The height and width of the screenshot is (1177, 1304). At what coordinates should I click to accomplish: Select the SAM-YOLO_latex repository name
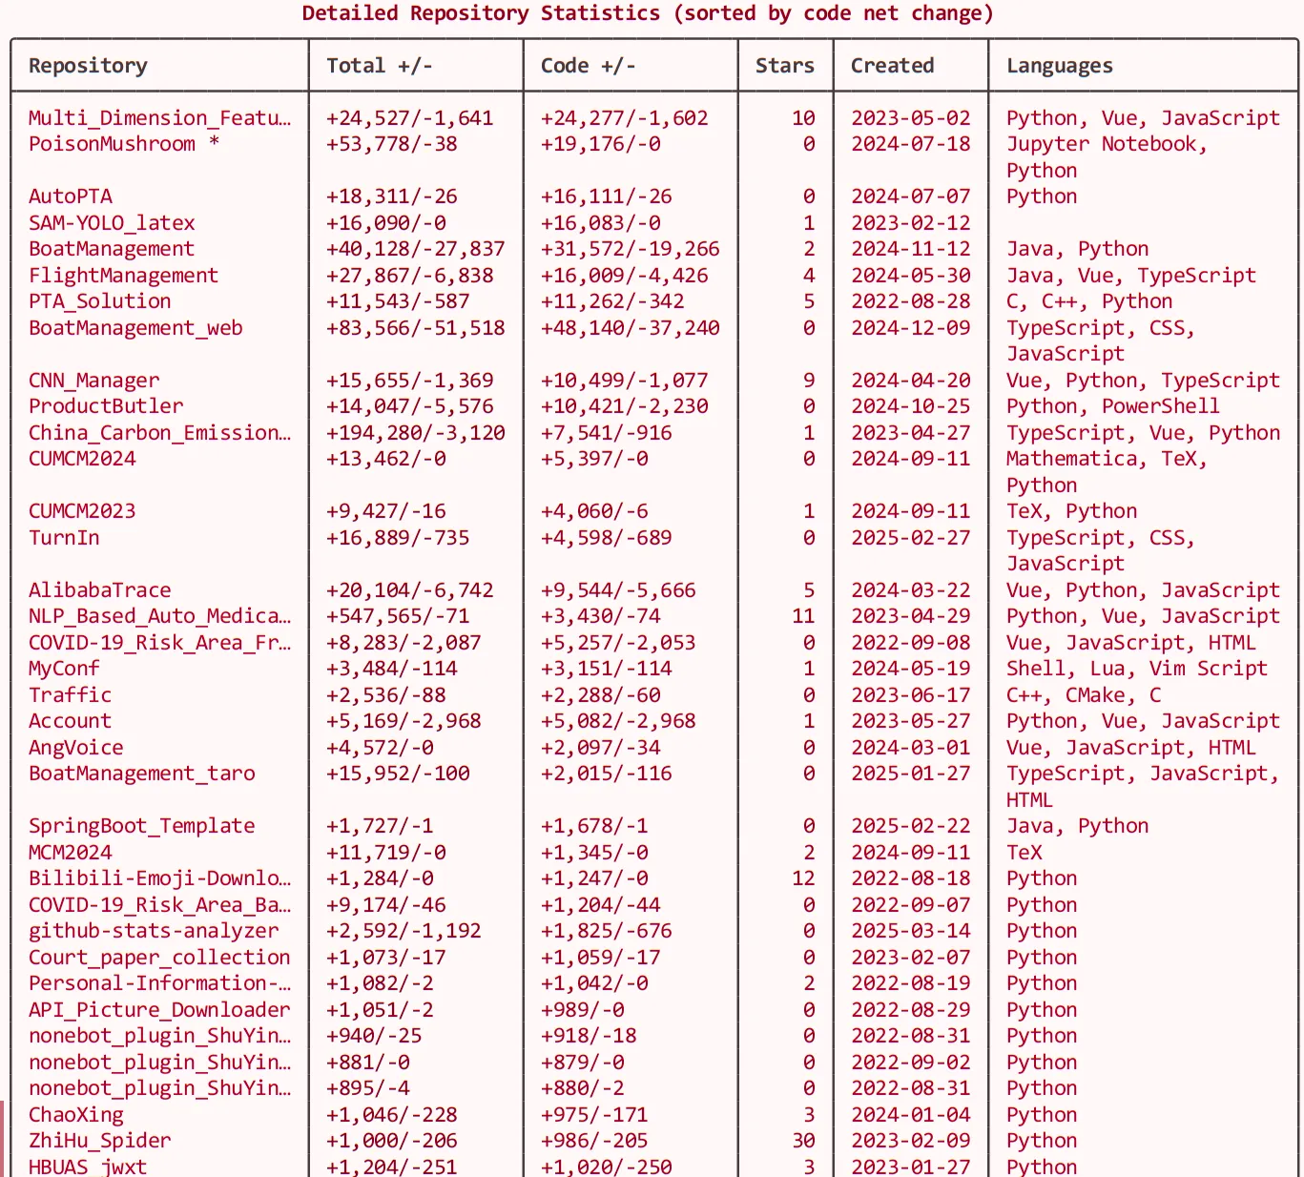click(112, 223)
